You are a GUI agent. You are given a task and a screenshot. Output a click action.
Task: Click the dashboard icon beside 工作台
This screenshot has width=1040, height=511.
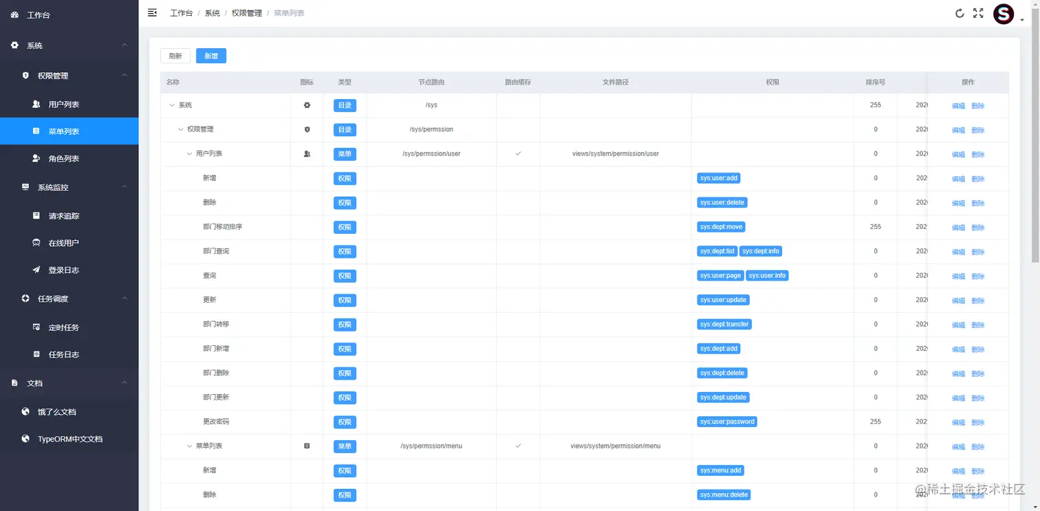[x=15, y=14]
